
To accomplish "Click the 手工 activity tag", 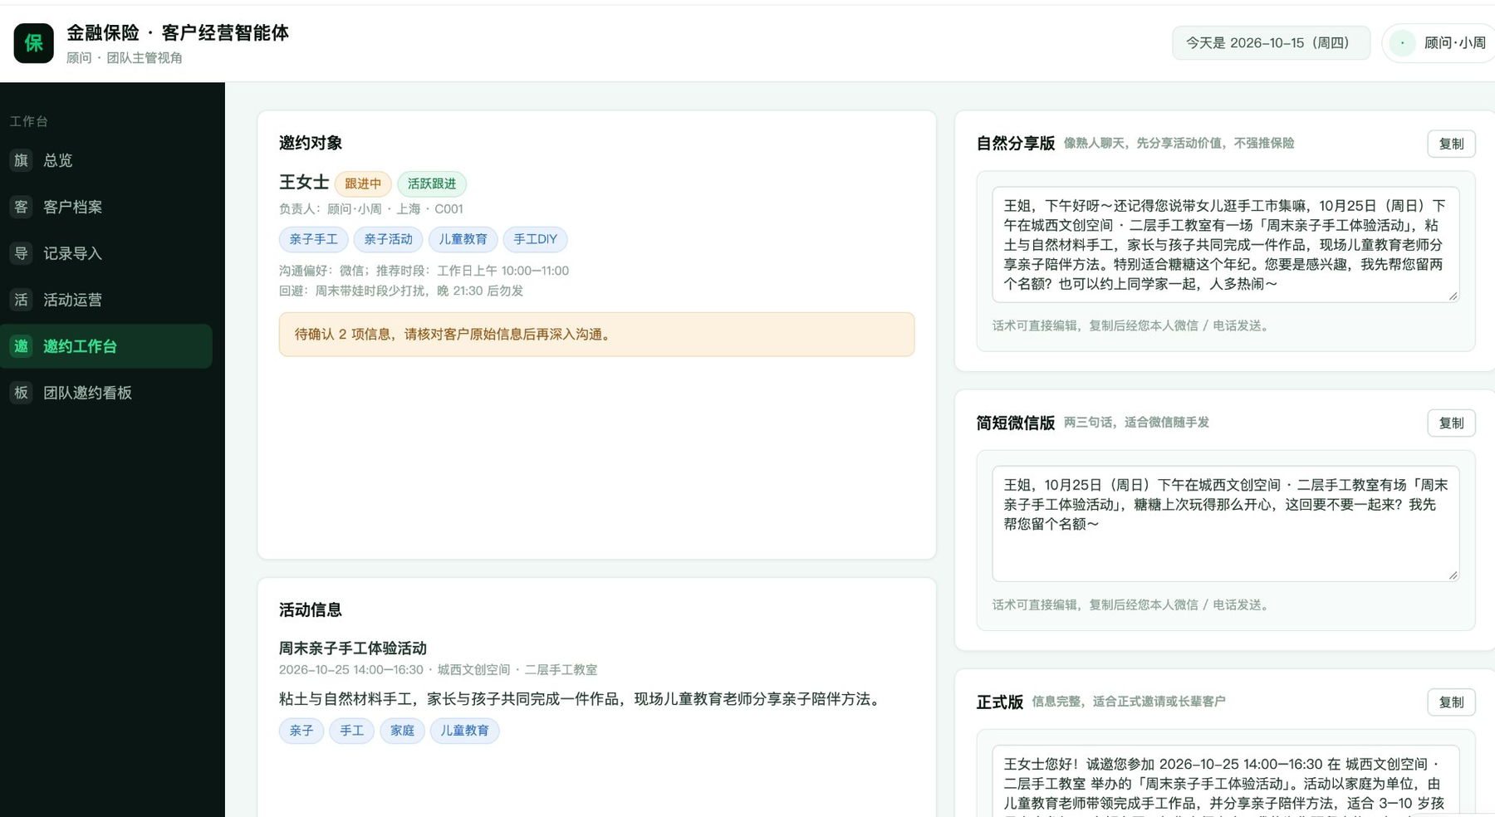I will click(351, 731).
